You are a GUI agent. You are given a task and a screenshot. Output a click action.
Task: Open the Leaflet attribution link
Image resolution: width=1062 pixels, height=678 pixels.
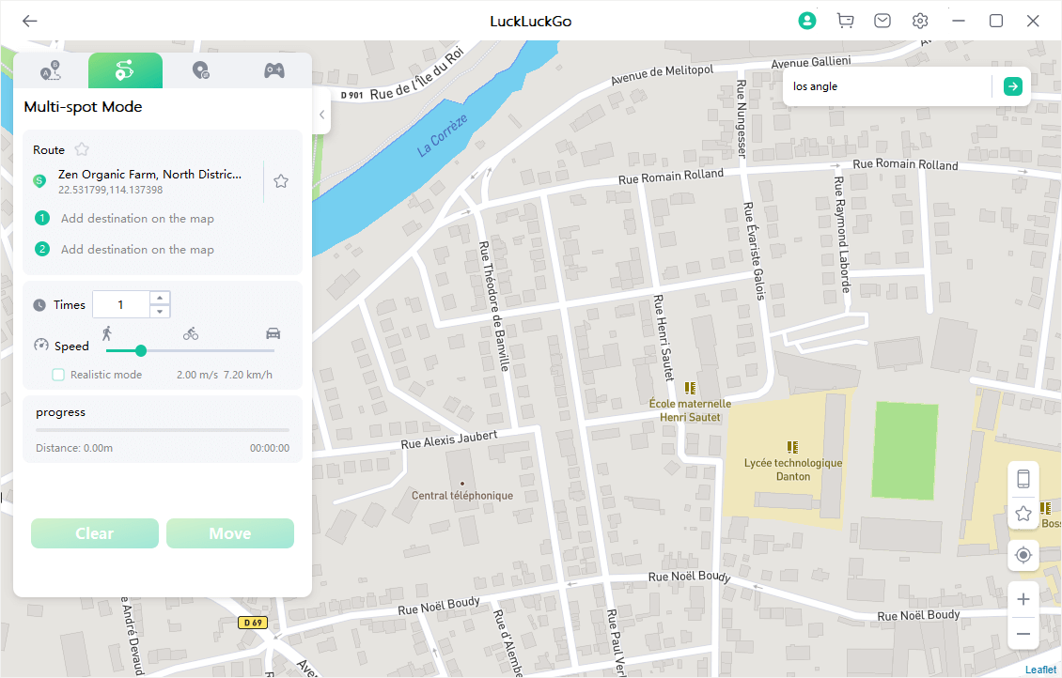[1040, 670]
